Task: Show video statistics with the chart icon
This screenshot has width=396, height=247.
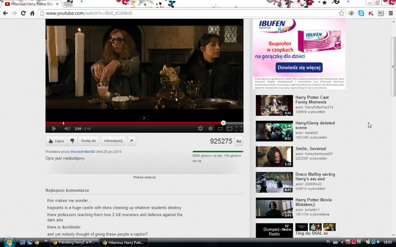Action: click(239, 141)
